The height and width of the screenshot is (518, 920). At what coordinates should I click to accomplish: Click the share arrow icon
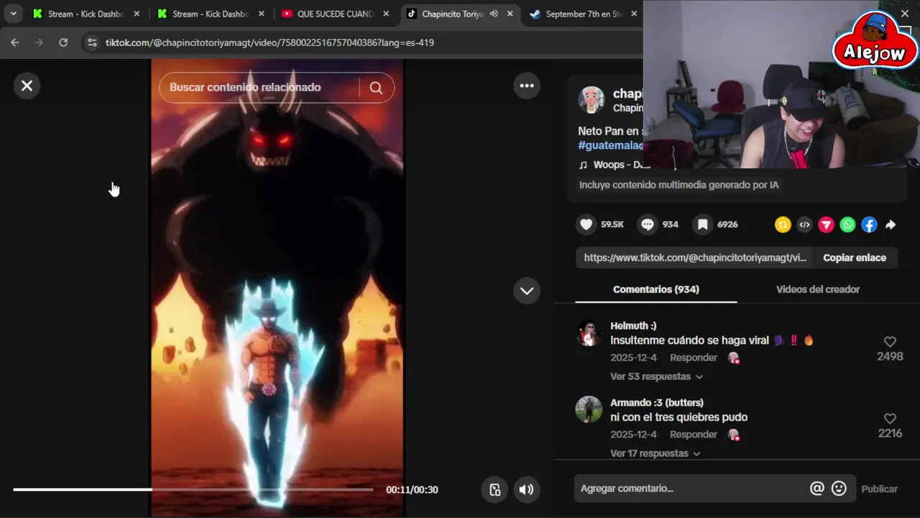(891, 224)
